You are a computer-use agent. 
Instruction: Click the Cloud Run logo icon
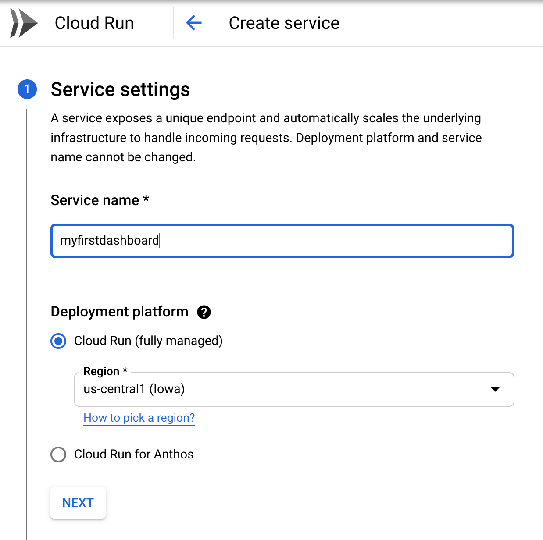pyautogui.click(x=24, y=23)
